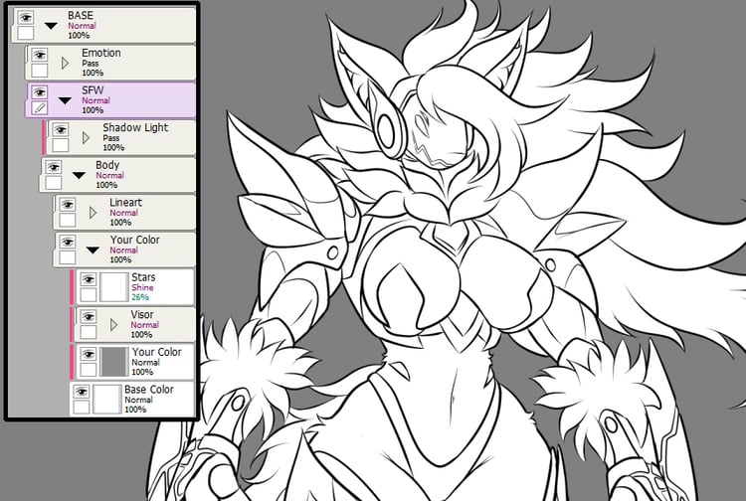The width and height of the screenshot is (746, 501).
Task: Click the pencil icon on the SFW folder
Action: 40,108
